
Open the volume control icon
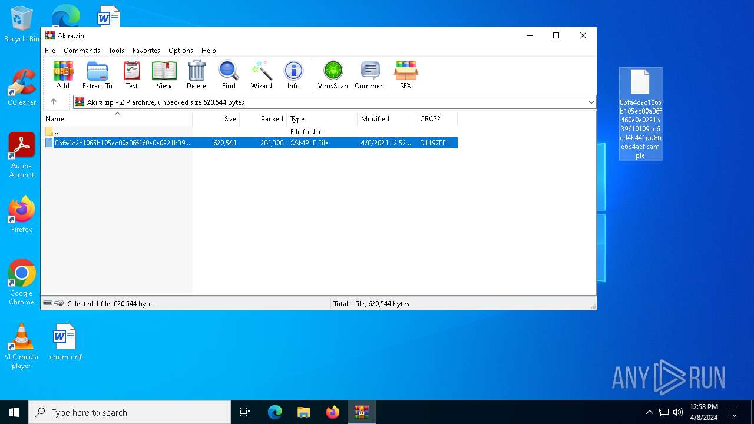tap(678, 412)
